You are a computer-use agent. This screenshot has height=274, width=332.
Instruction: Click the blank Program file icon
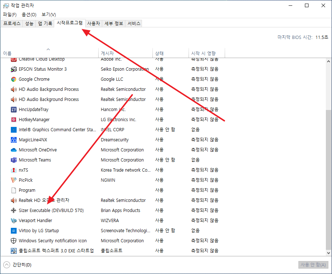(x=14, y=190)
